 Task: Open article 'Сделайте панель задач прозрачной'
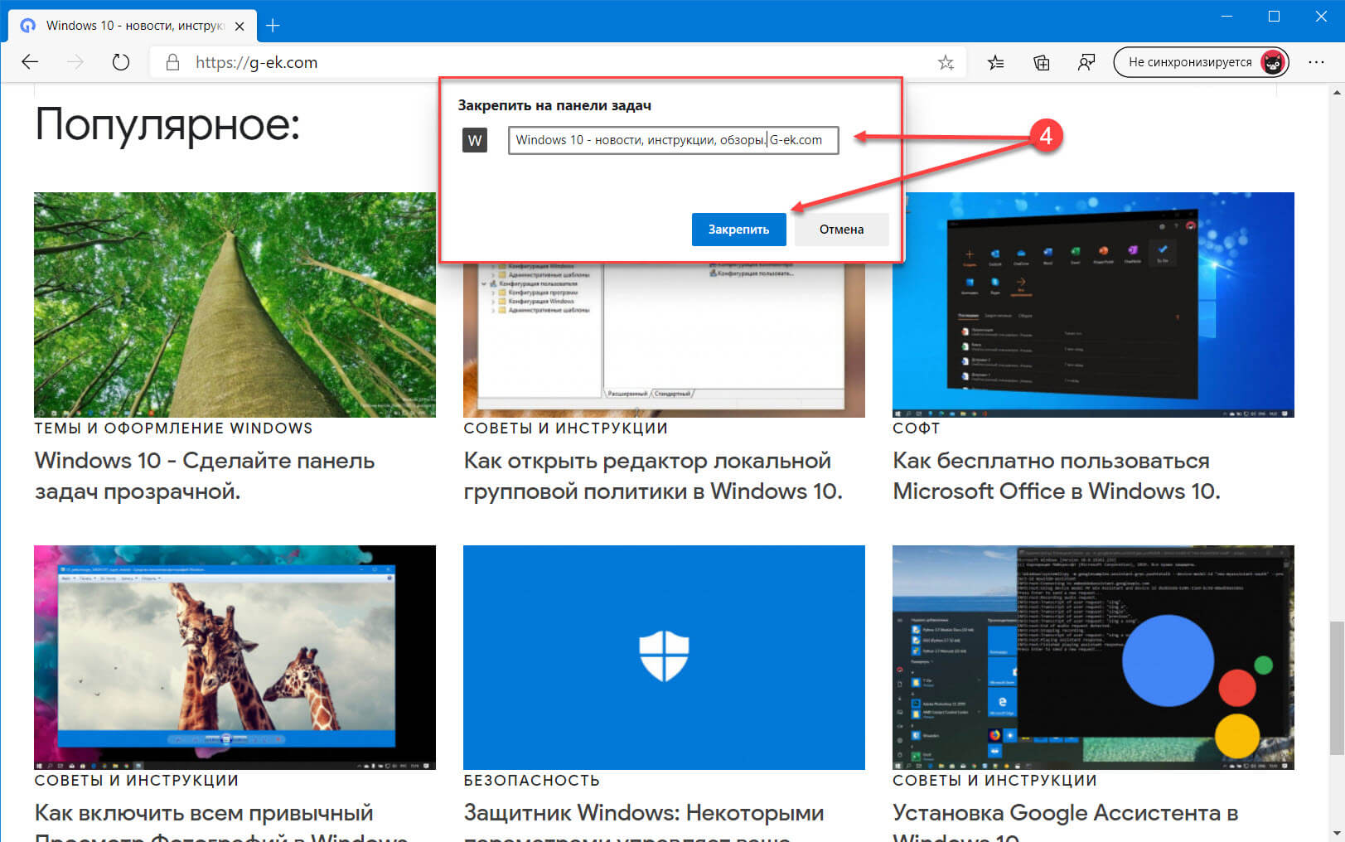click(x=205, y=476)
